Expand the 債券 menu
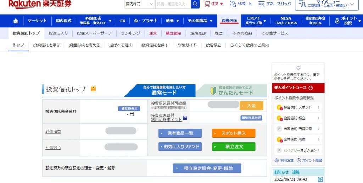 (x=178, y=21)
